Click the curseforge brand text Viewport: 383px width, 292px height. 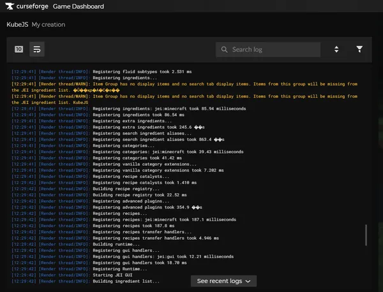(x=33, y=6)
